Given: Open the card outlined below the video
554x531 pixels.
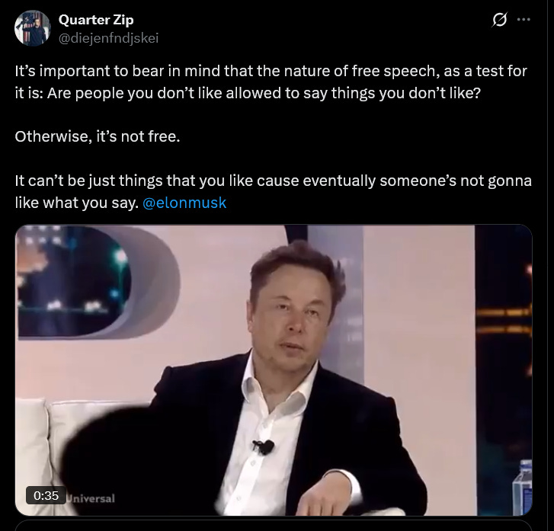Looking at the screenshot, I should coord(274,526).
